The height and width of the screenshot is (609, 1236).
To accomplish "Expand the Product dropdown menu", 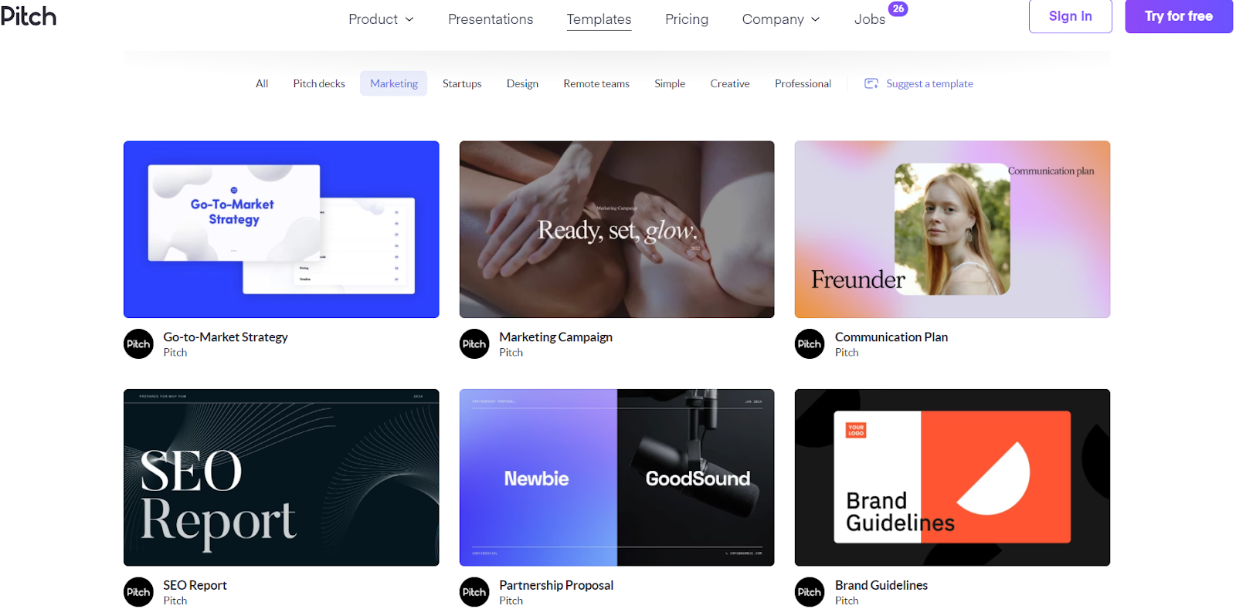I will tap(381, 19).
